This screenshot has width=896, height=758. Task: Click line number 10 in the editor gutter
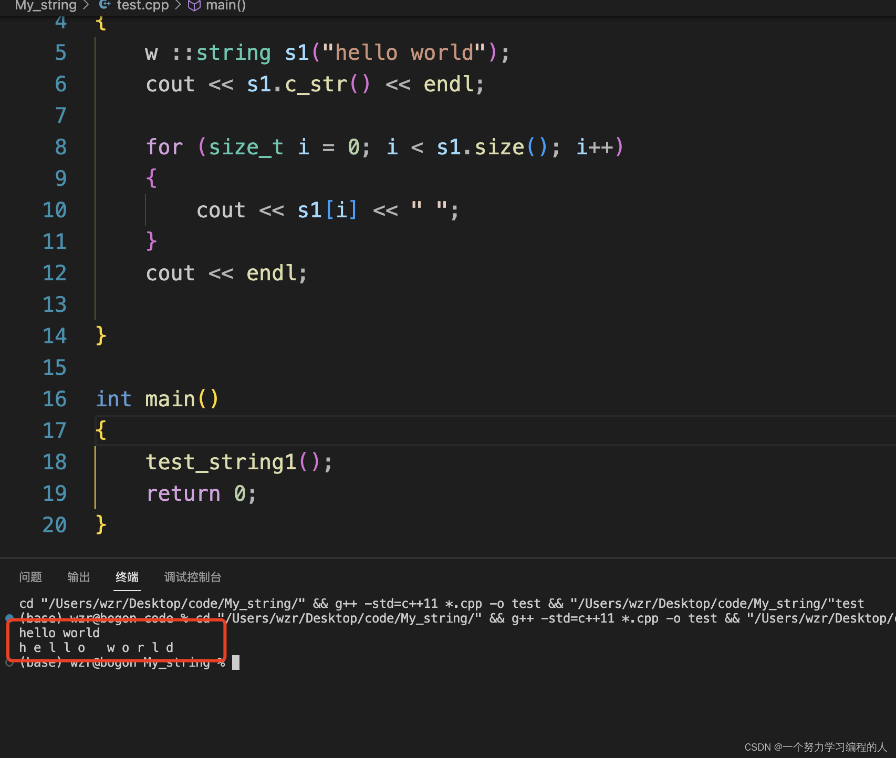click(x=55, y=209)
